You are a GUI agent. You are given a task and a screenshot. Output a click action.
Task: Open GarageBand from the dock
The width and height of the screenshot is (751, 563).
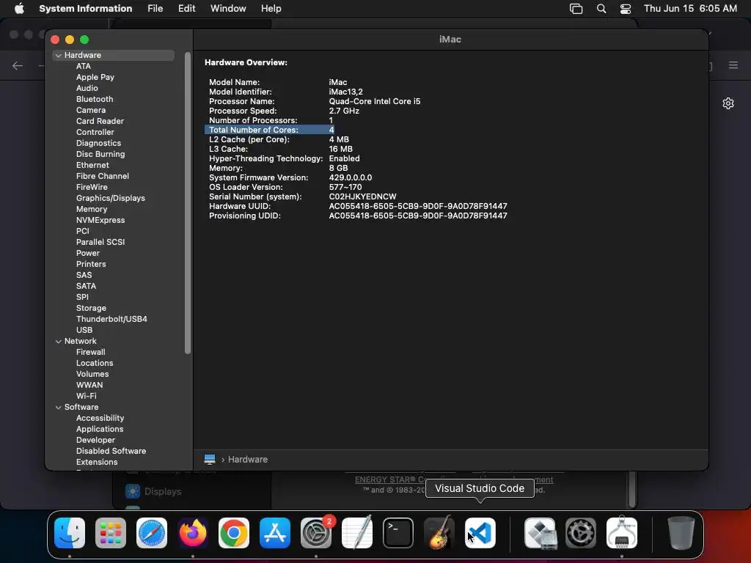coord(439,533)
